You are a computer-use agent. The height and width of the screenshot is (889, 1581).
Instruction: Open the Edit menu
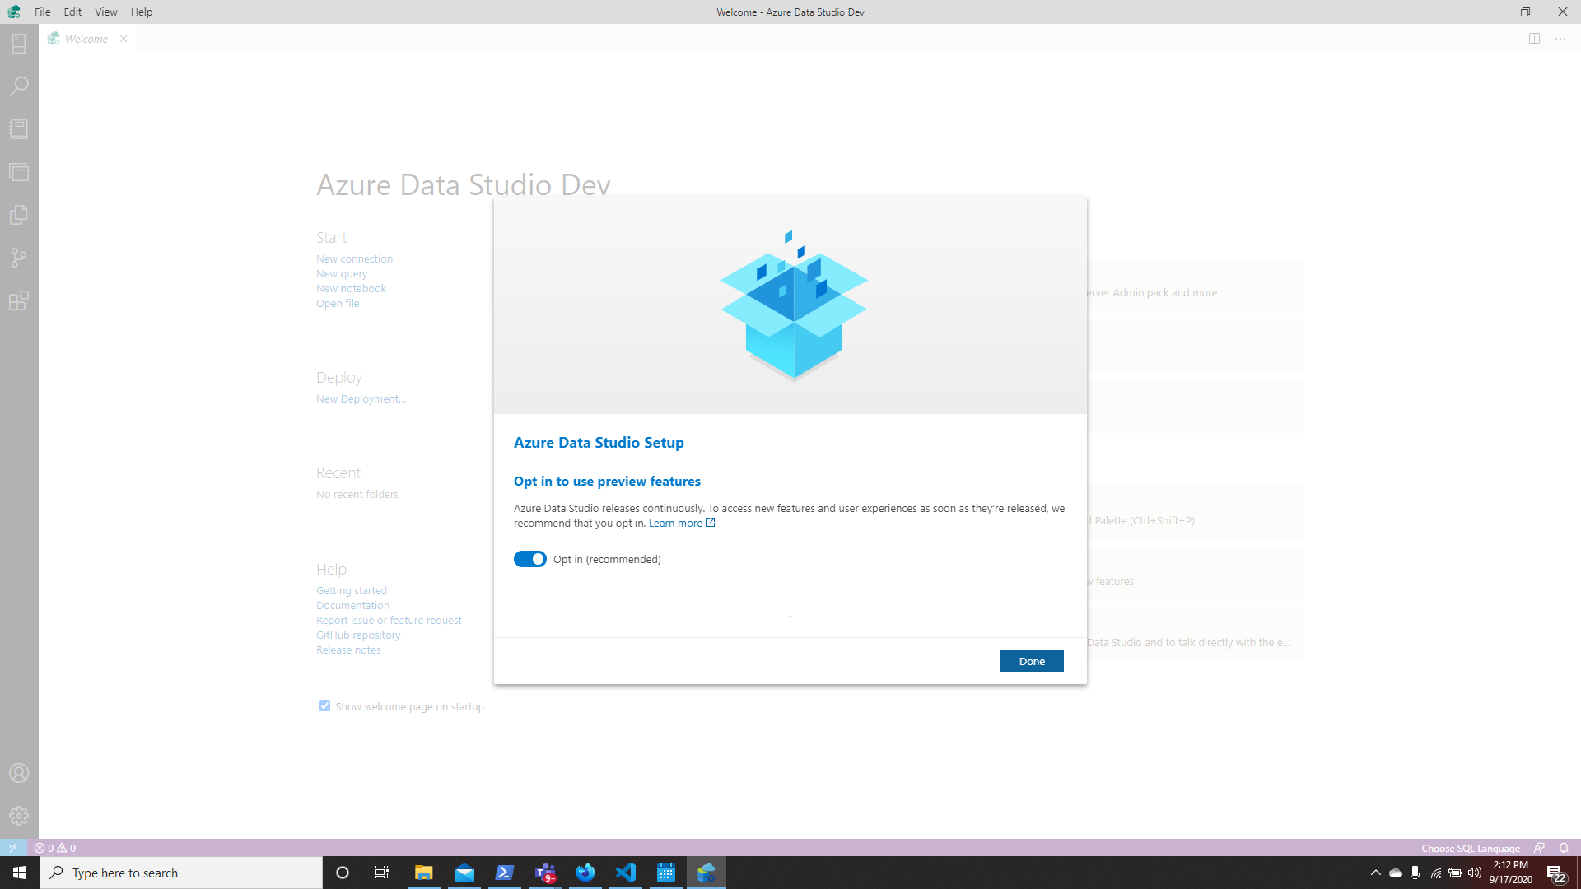click(x=72, y=12)
